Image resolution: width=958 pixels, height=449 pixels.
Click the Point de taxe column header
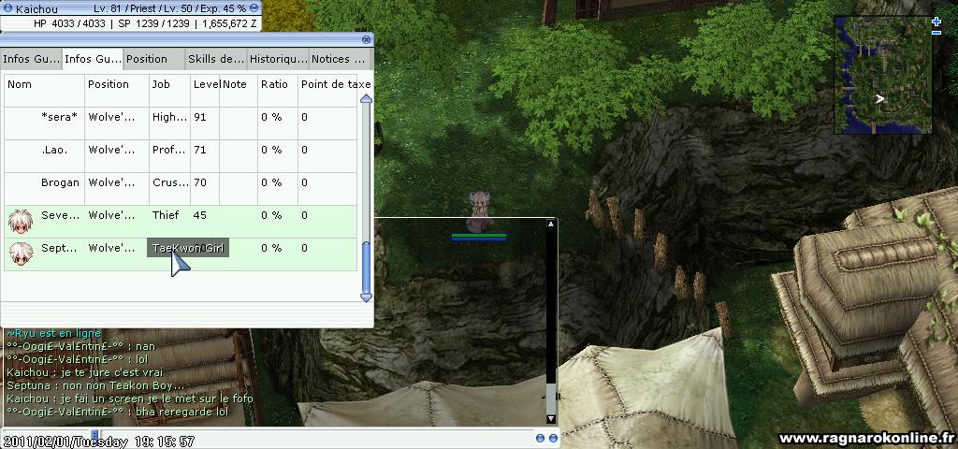tap(335, 84)
